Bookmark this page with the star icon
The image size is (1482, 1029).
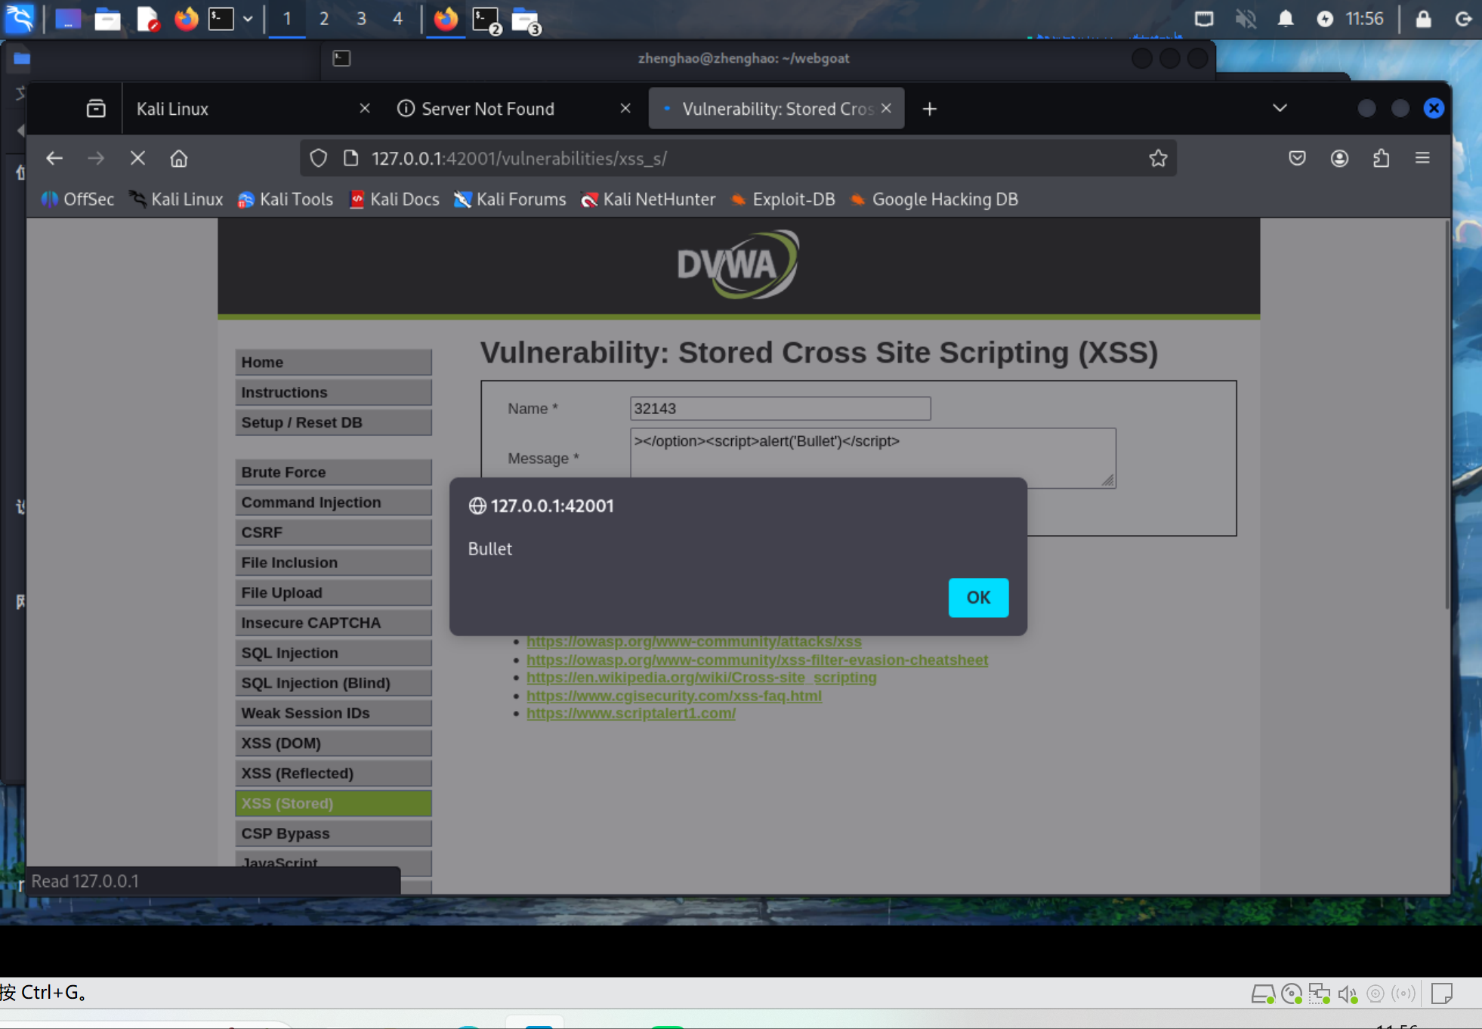pos(1158,159)
